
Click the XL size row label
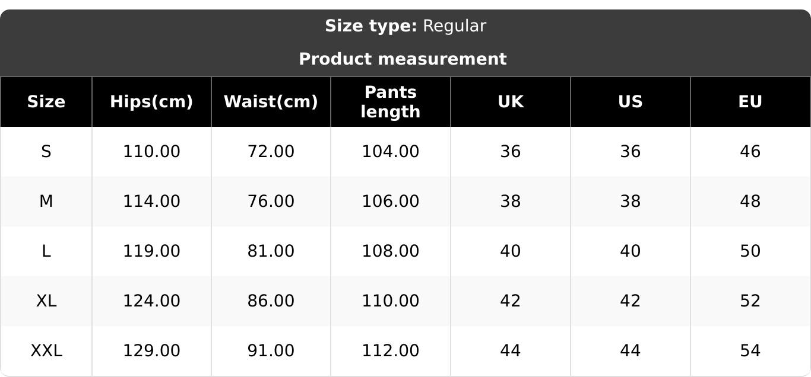pos(46,301)
